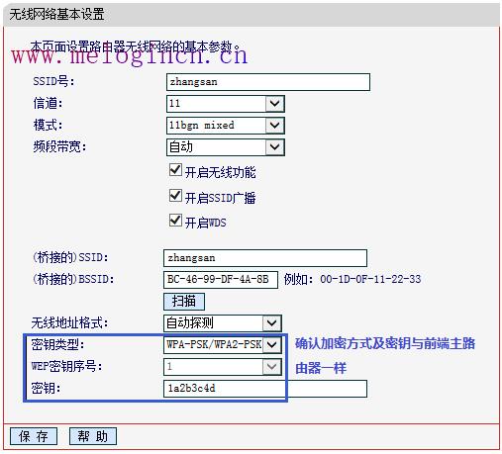The image size is (502, 454).
Task: Click the 无线地址格式 label
Action: tap(69, 322)
